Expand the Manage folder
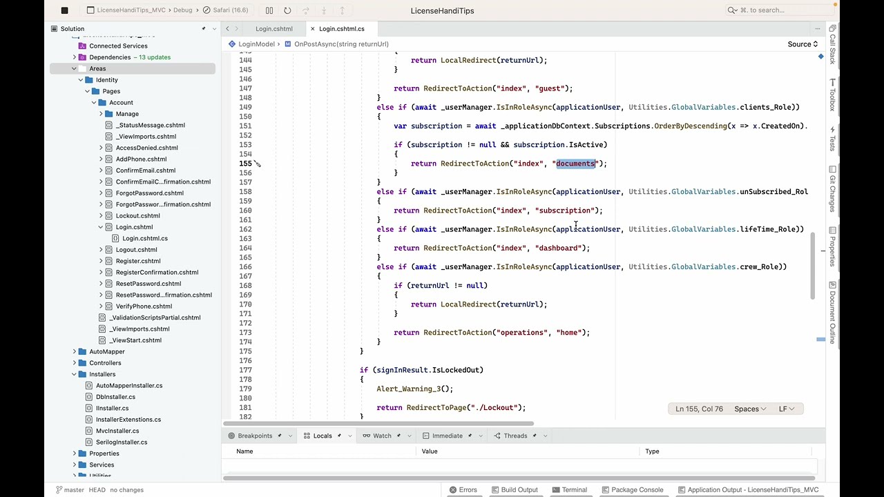This screenshot has height=497, width=884. pos(101,114)
